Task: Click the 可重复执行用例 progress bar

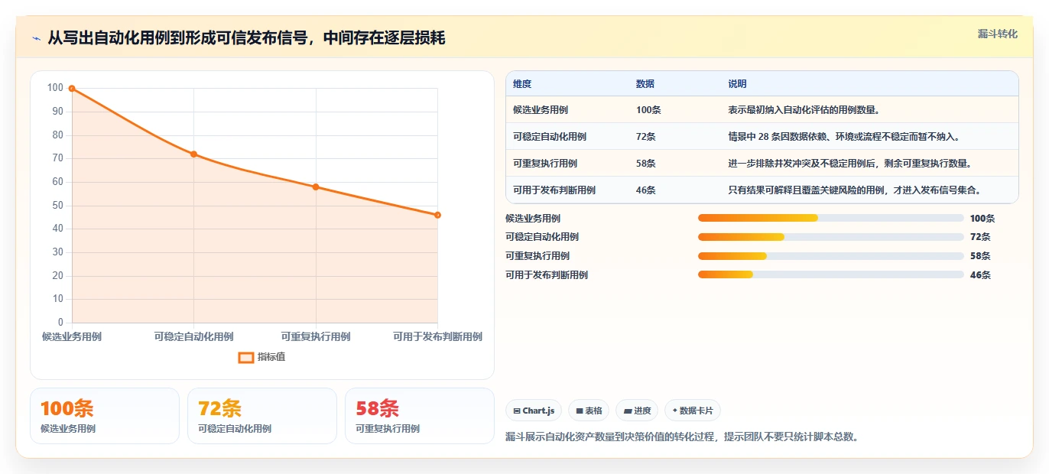Action: click(830, 256)
